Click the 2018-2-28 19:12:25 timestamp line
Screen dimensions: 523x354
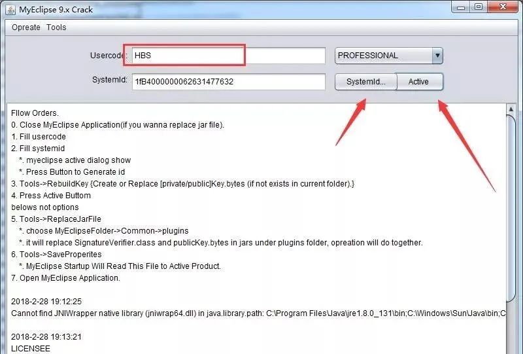click(46, 302)
